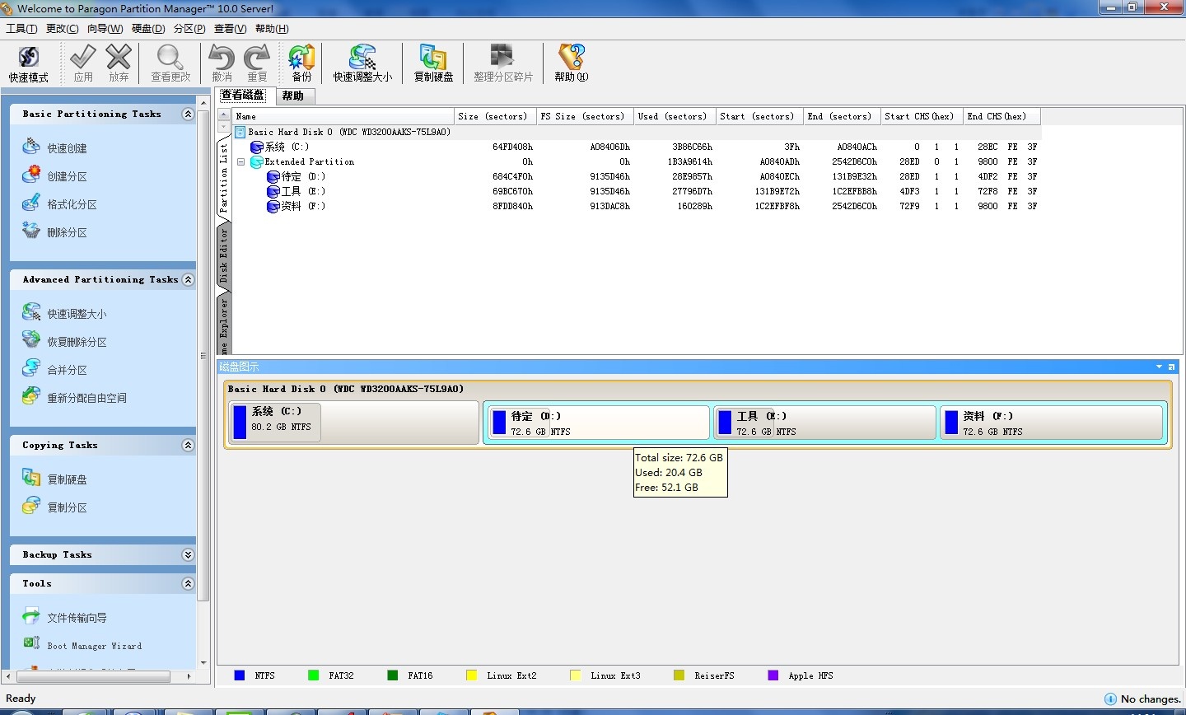Image resolution: width=1186 pixels, height=715 pixels.
Task: Open the 分区(P) menu
Action: point(189,29)
